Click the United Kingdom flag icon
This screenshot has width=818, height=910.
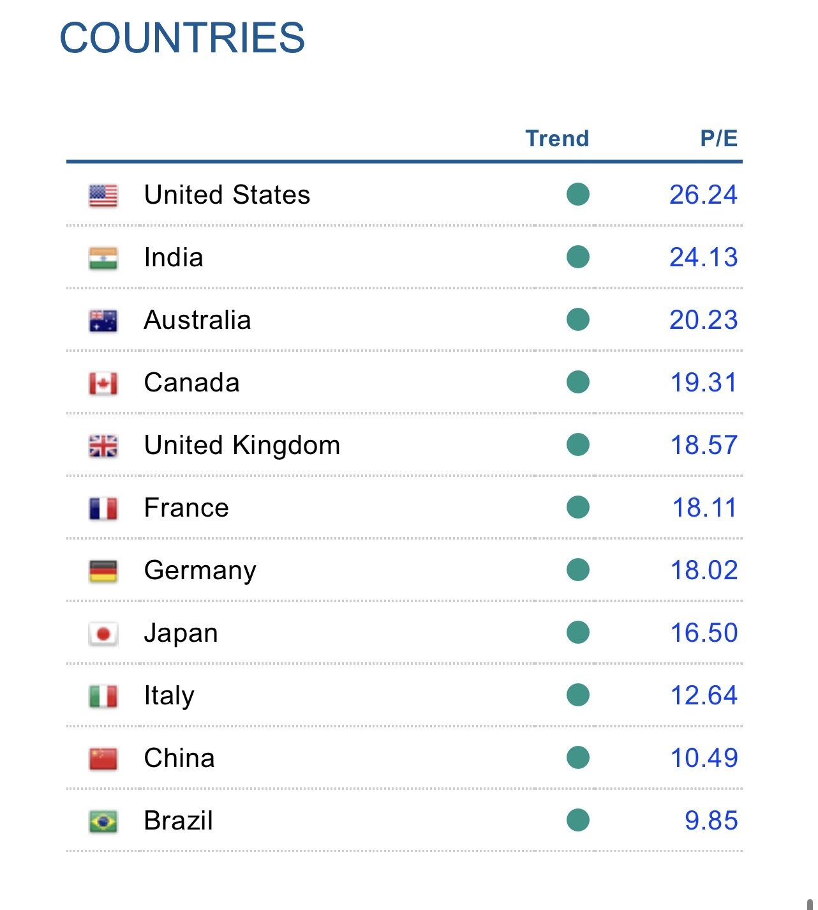pos(103,446)
